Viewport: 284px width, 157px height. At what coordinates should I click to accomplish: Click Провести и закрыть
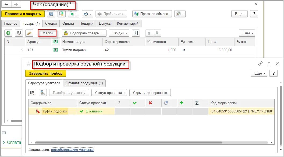tap(23, 14)
